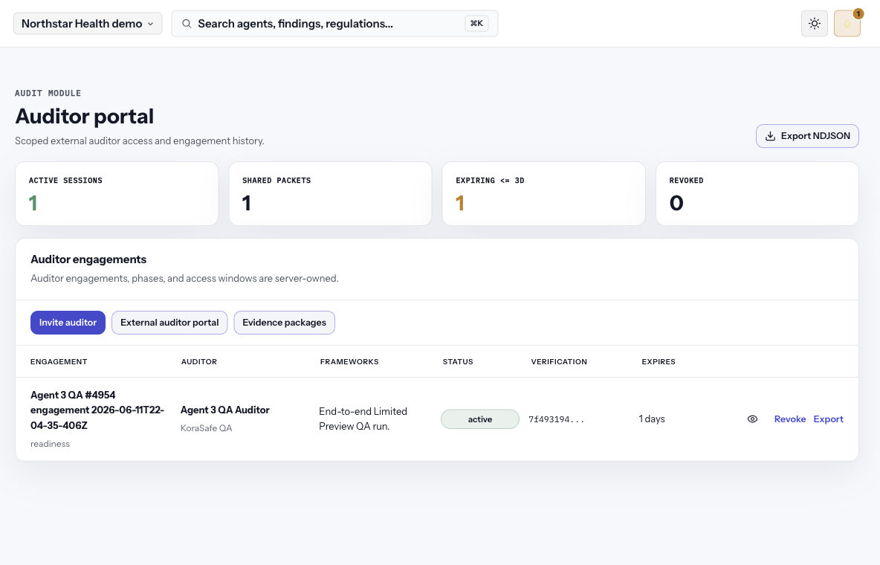Click the Auditor portal page heading
Image resolution: width=880 pixels, height=565 pixels.
[84, 116]
